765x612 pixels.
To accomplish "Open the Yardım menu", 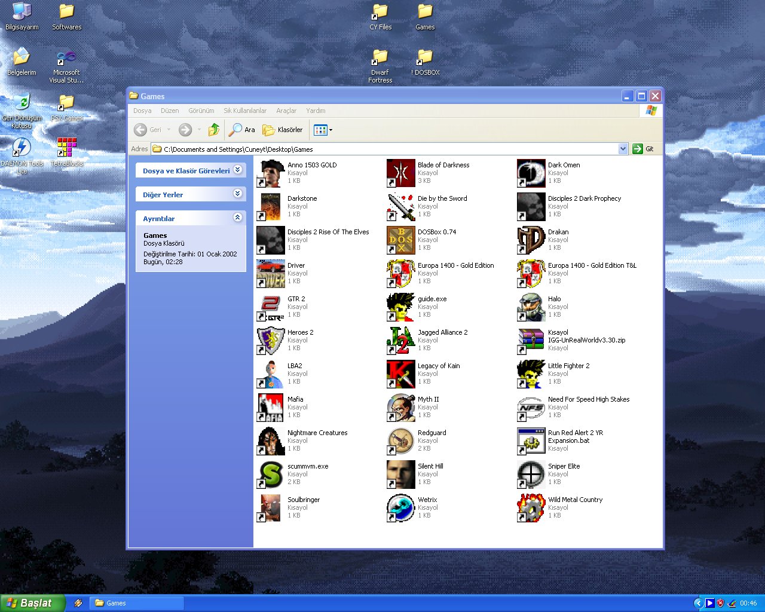I will [x=316, y=111].
